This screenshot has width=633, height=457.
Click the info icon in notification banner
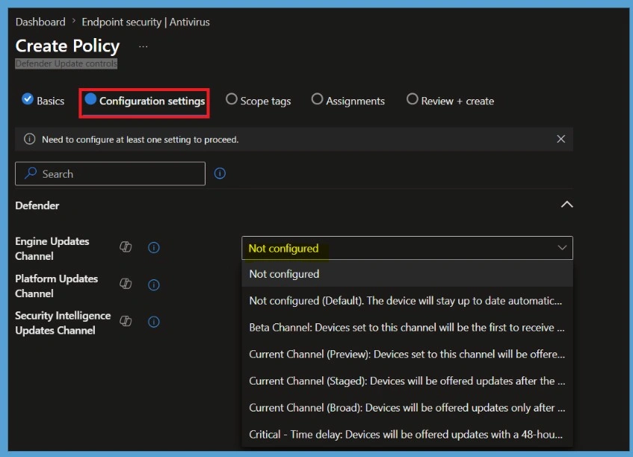[29, 139]
